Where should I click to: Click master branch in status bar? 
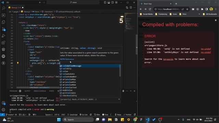click(10, 115)
